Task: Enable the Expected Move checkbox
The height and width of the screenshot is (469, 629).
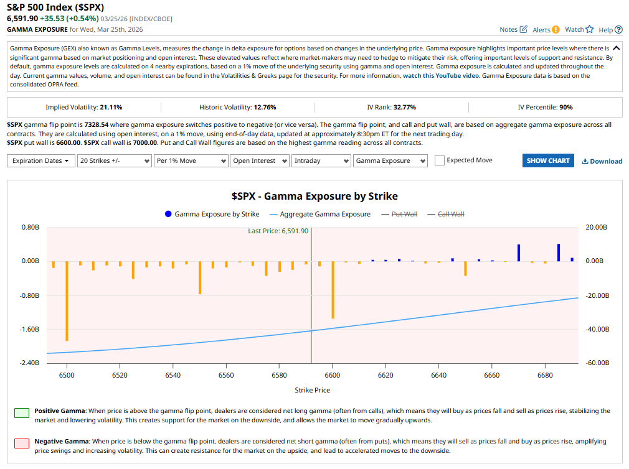Action: (440, 160)
